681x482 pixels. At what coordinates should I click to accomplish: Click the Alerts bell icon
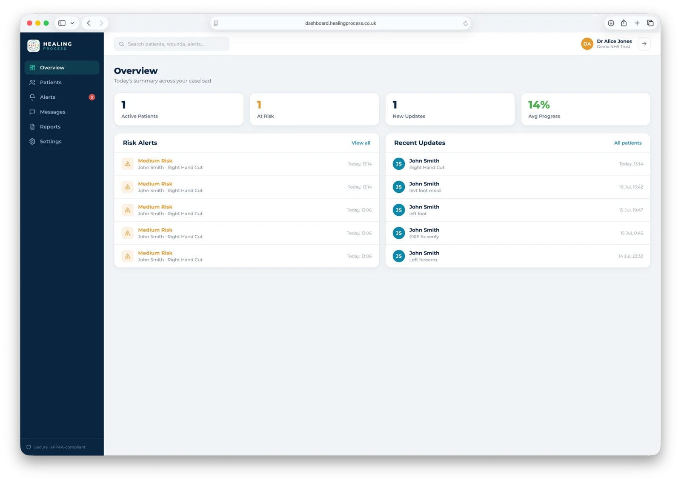tap(32, 97)
